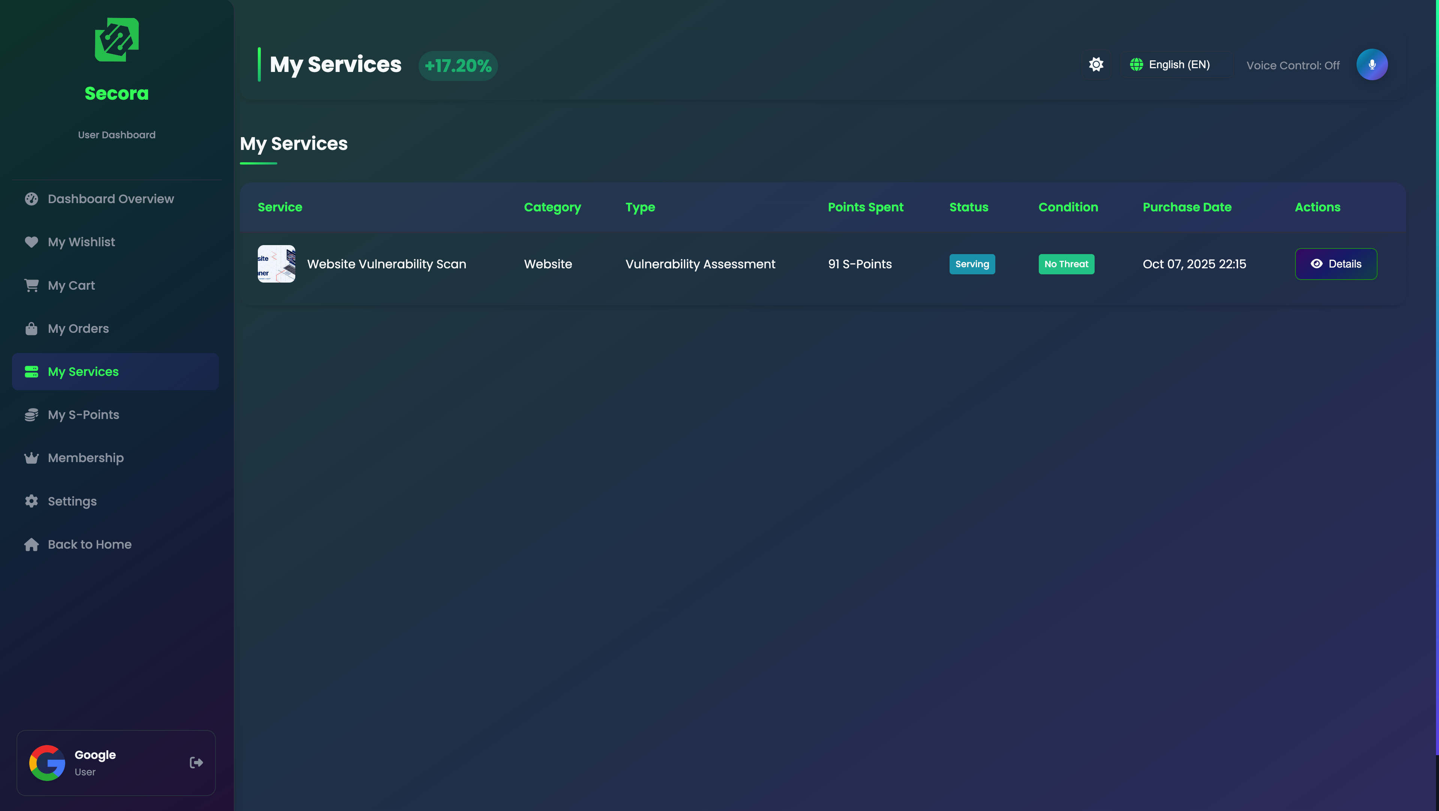
Task: Click the Membership crown icon
Action: pyautogui.click(x=31, y=458)
